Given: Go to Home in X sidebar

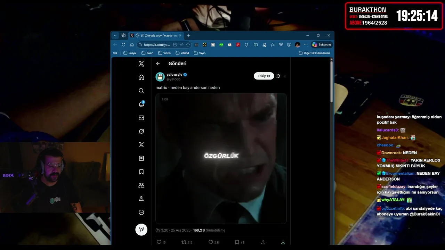Looking at the screenshot, I should (x=141, y=77).
